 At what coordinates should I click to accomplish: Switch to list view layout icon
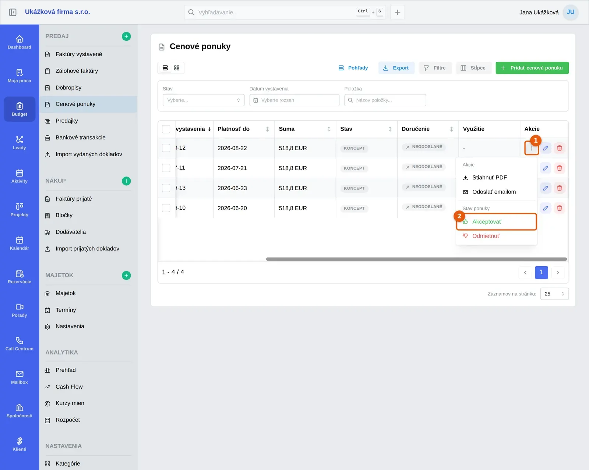point(165,68)
